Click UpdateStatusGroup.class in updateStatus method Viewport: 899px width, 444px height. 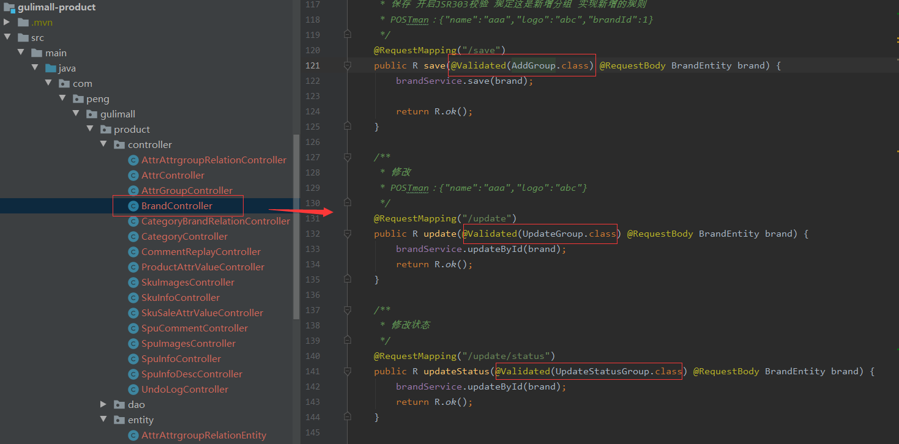pyautogui.click(x=619, y=371)
